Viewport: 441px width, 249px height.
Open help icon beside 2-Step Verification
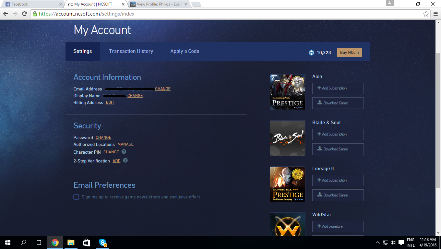[125, 160]
